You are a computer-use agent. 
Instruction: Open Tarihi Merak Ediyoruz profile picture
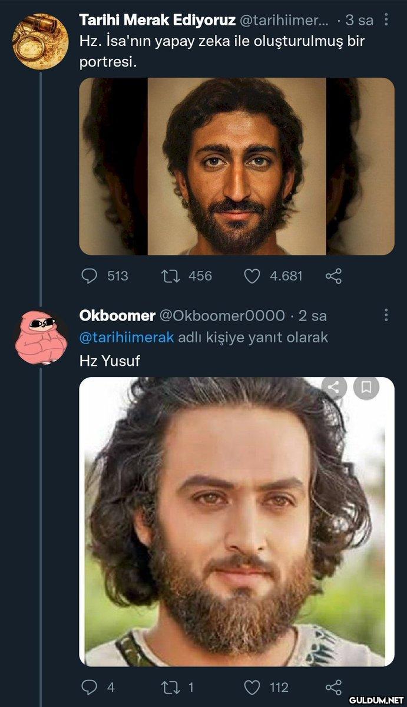[40, 41]
